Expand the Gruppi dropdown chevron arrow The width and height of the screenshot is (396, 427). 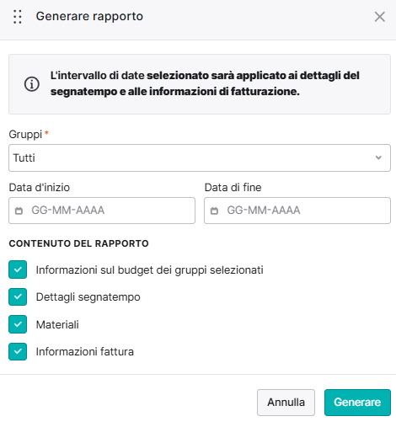pyautogui.click(x=378, y=157)
